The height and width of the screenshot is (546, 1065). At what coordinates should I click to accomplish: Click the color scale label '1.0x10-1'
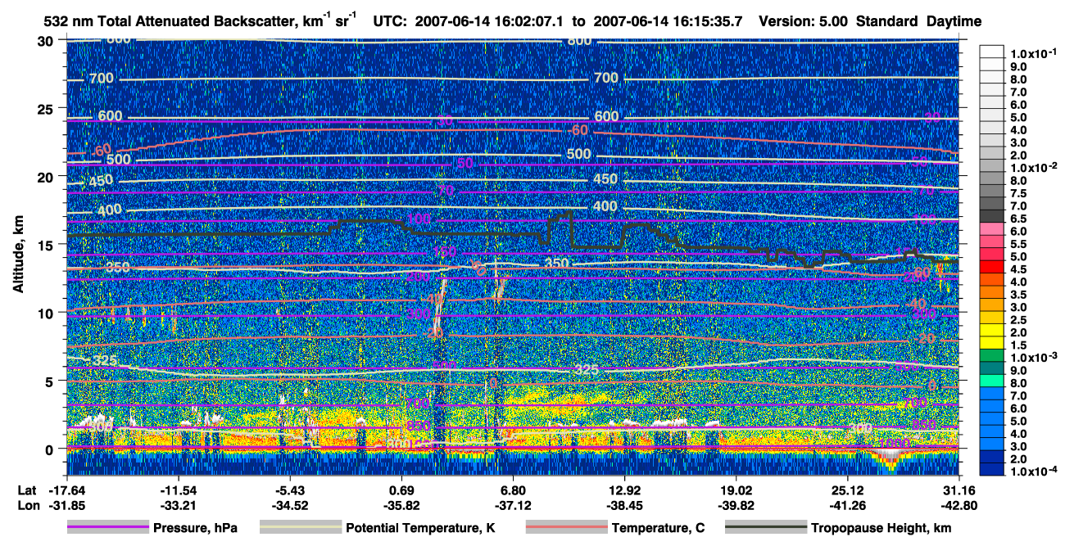click(x=1036, y=52)
